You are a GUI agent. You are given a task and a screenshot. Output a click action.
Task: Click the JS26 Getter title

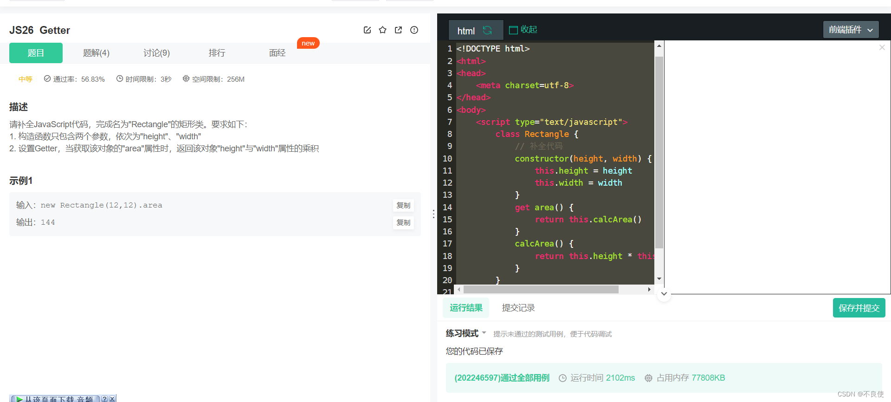coord(39,30)
